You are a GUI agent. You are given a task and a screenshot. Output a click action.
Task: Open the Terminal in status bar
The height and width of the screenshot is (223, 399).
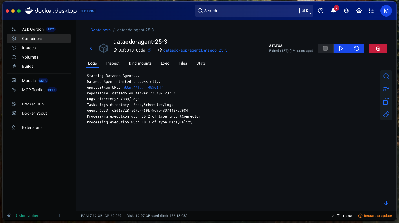click(x=342, y=216)
